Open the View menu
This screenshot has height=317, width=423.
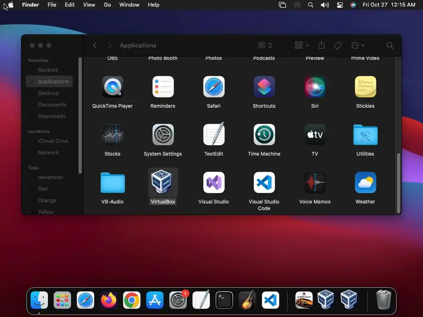[x=89, y=5]
